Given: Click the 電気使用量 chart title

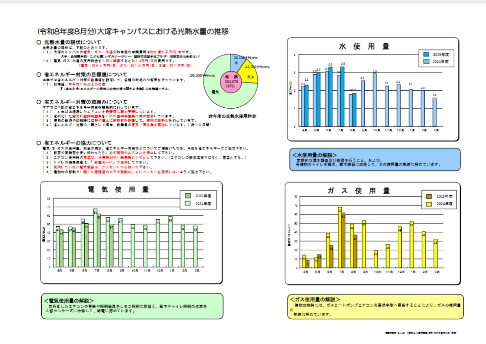Looking at the screenshot, I should (x=118, y=189).
